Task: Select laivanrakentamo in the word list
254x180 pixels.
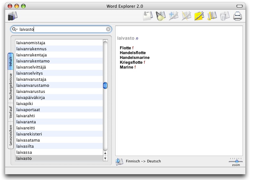Action: coord(59,61)
